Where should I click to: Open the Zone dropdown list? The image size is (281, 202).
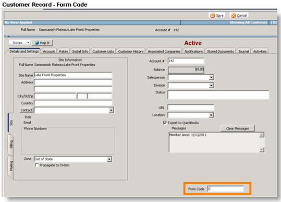click(x=109, y=159)
